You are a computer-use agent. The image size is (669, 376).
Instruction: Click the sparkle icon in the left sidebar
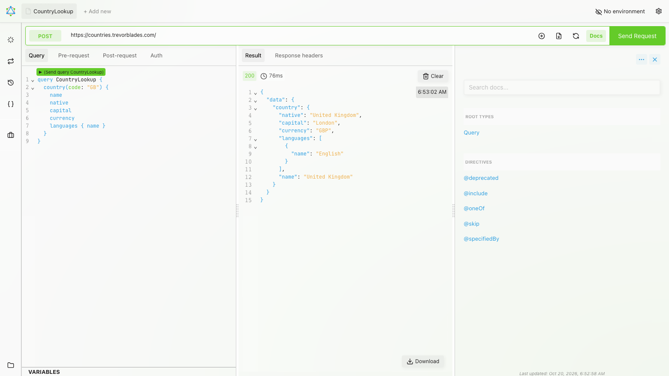[11, 40]
